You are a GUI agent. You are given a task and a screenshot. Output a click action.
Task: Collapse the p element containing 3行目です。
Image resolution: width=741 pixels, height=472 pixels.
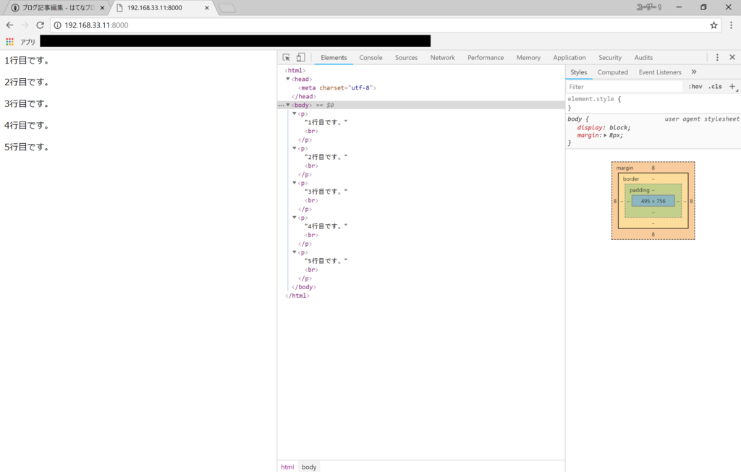pyautogui.click(x=295, y=183)
